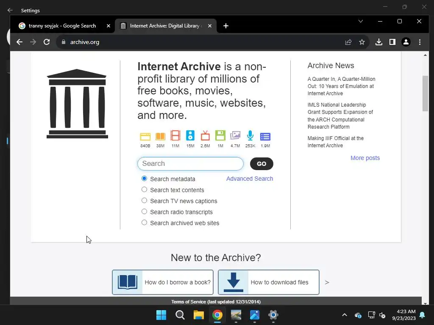Open the More posts link
Screen dimensions: 434x325
point(365,158)
